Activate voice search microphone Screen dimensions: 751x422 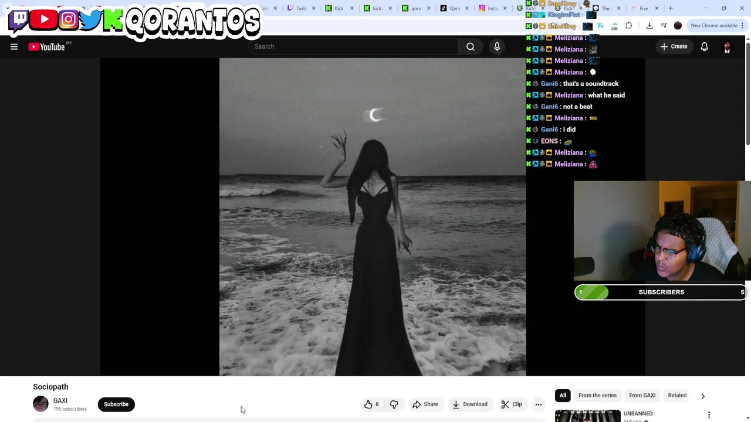coord(497,46)
